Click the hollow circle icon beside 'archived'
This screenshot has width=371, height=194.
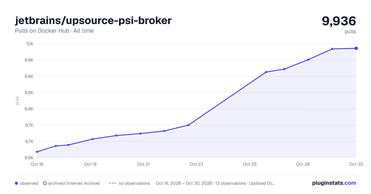(45, 183)
